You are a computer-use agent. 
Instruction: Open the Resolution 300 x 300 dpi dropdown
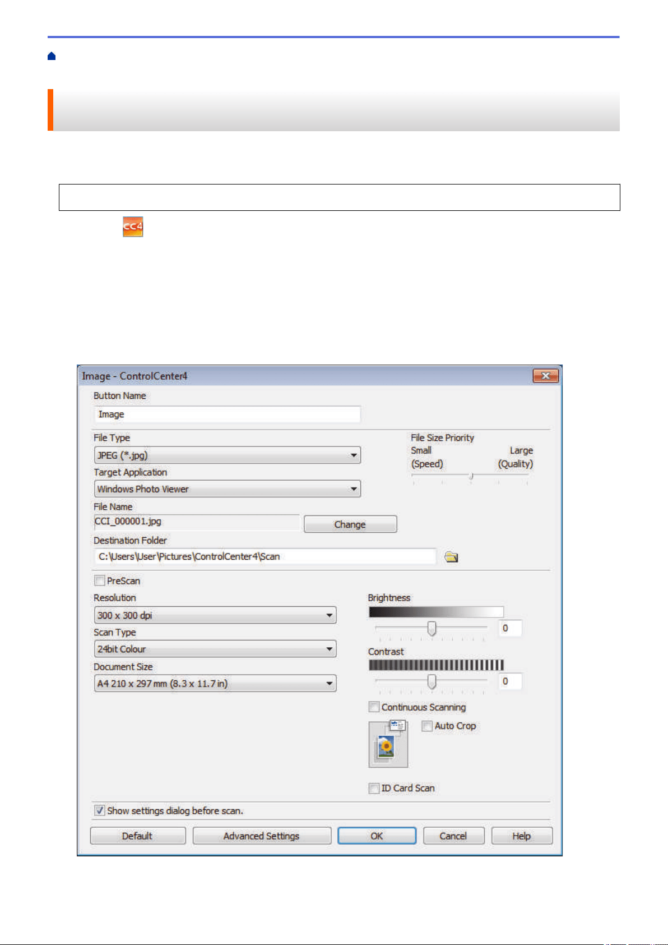pos(215,615)
